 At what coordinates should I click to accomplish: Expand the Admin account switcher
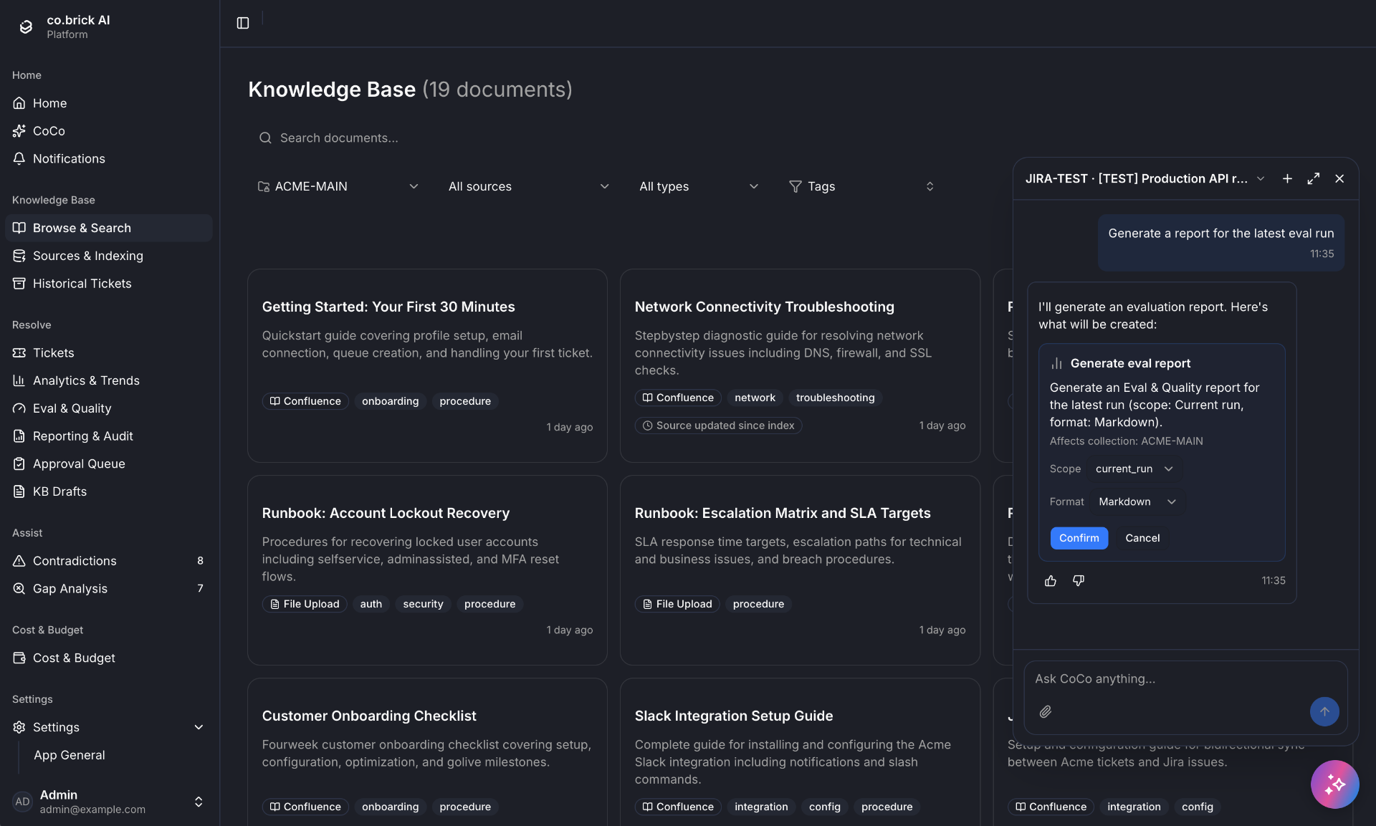pyautogui.click(x=199, y=802)
